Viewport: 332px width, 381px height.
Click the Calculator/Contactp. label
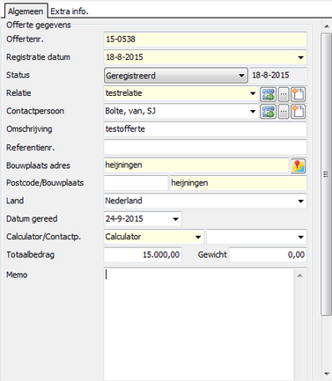pyautogui.click(x=43, y=237)
